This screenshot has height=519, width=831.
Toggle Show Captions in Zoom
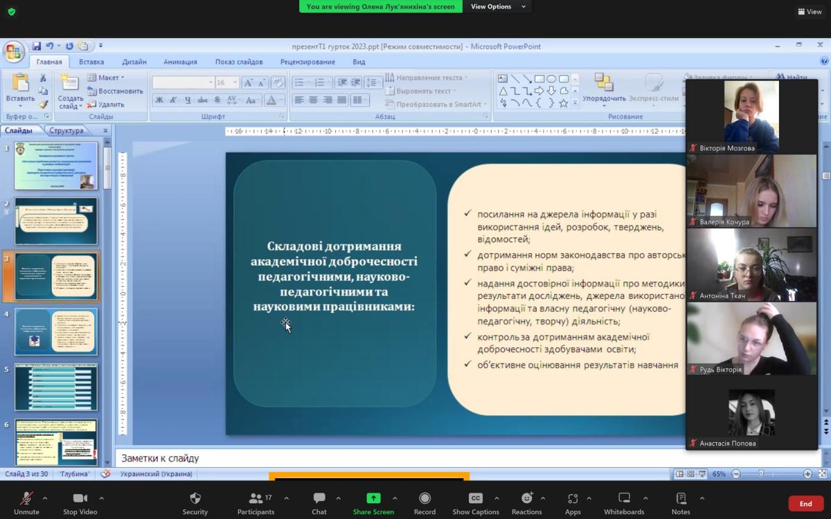point(476,498)
